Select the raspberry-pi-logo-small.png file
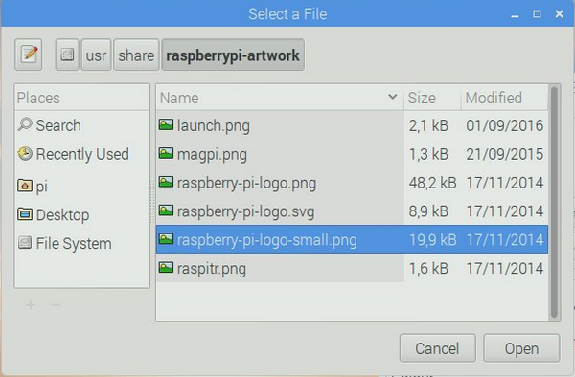 352,240
